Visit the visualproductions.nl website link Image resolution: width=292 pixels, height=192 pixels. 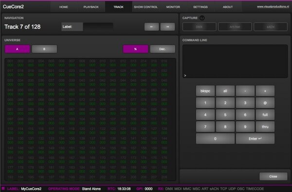[273, 6]
